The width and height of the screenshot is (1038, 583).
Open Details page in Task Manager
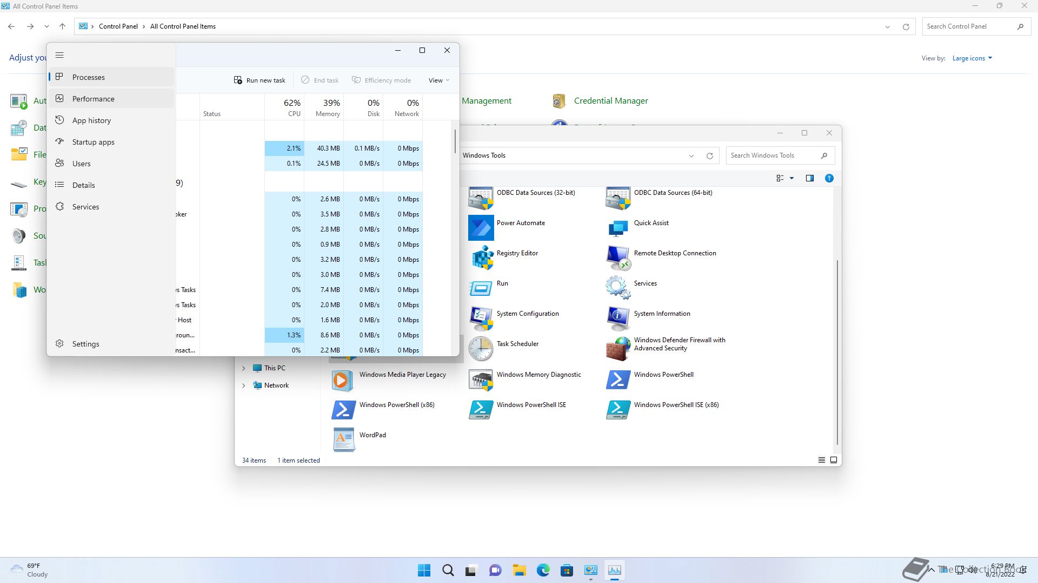pos(111,185)
